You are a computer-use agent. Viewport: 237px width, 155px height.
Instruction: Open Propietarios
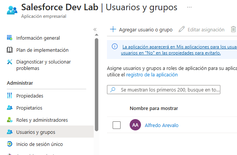click(29, 108)
